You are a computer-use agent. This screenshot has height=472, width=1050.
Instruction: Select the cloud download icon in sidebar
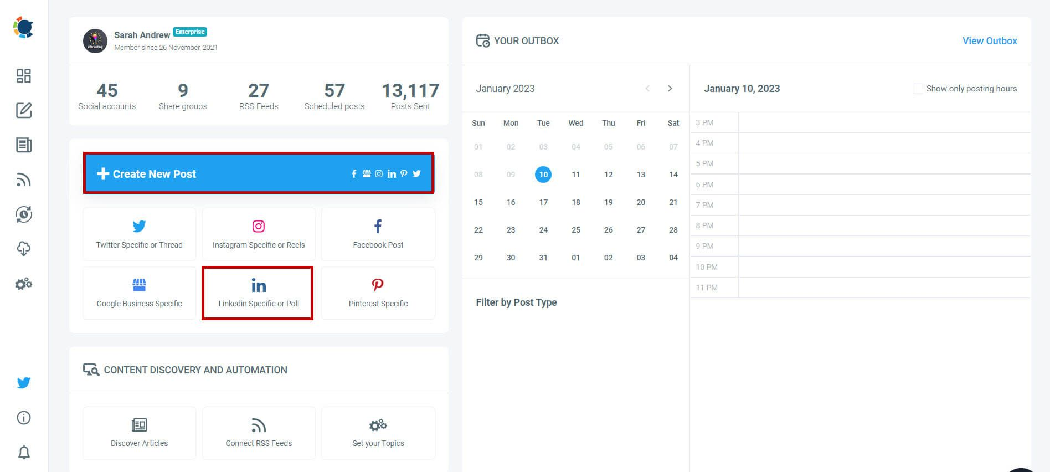[24, 249]
